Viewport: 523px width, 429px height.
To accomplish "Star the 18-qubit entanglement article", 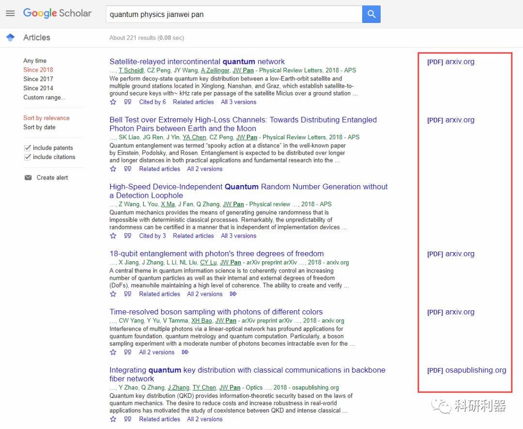I will coord(113,294).
